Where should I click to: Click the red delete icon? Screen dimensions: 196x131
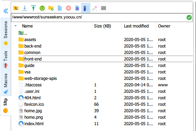(x=68, y=7)
